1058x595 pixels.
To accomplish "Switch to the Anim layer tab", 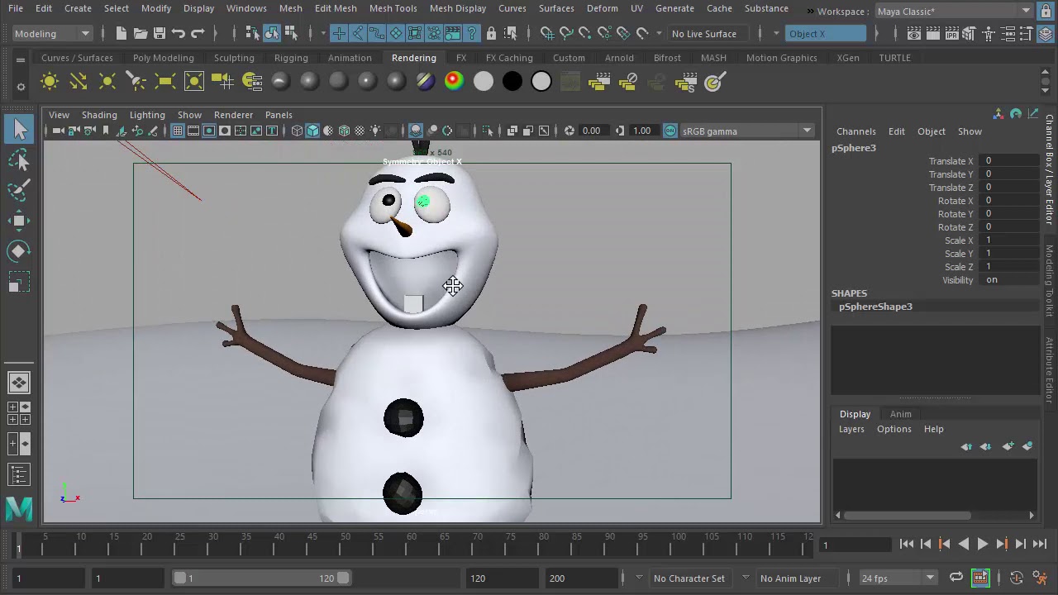I will tap(900, 414).
